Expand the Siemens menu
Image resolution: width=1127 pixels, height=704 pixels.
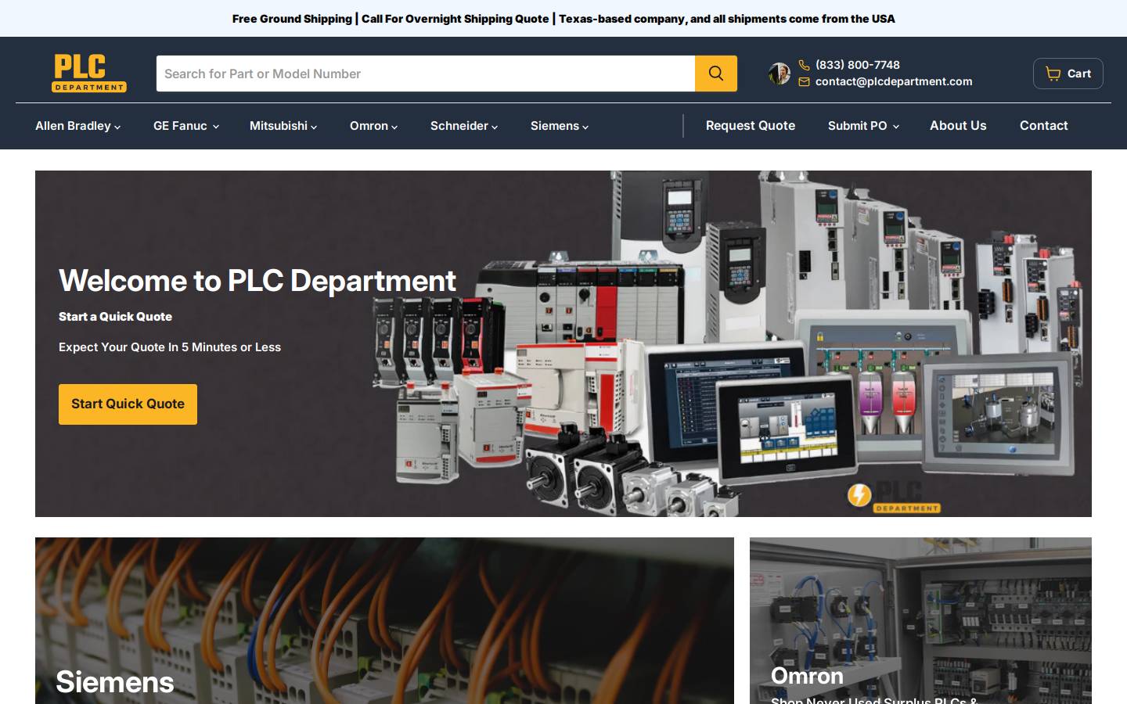point(559,126)
